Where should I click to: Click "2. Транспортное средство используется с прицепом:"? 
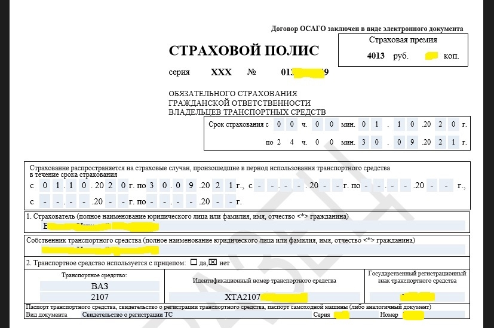pos(106,263)
